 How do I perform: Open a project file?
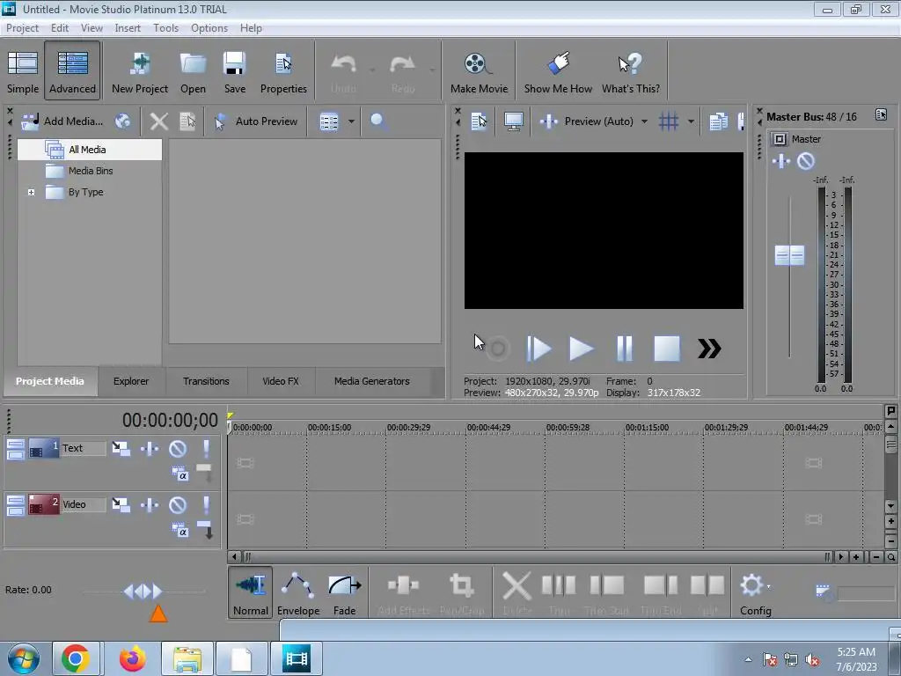[193, 72]
